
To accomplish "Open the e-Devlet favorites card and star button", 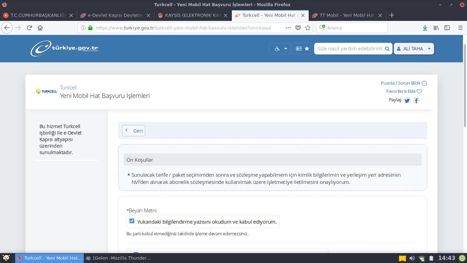I will [302, 48].
